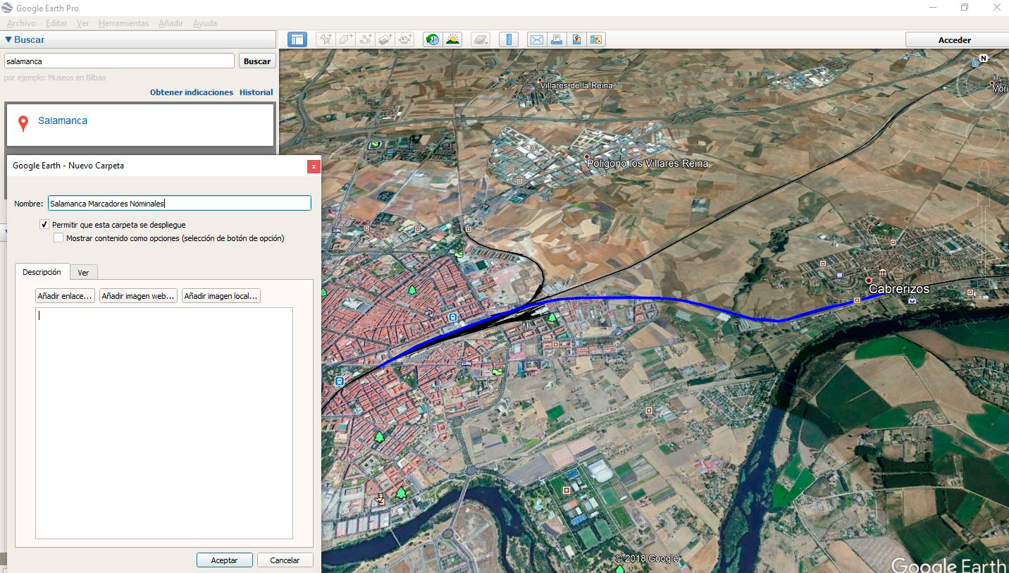Viewport: 1009px width, 573px height.
Task: Switch to the Descripción tab
Action: 42,272
